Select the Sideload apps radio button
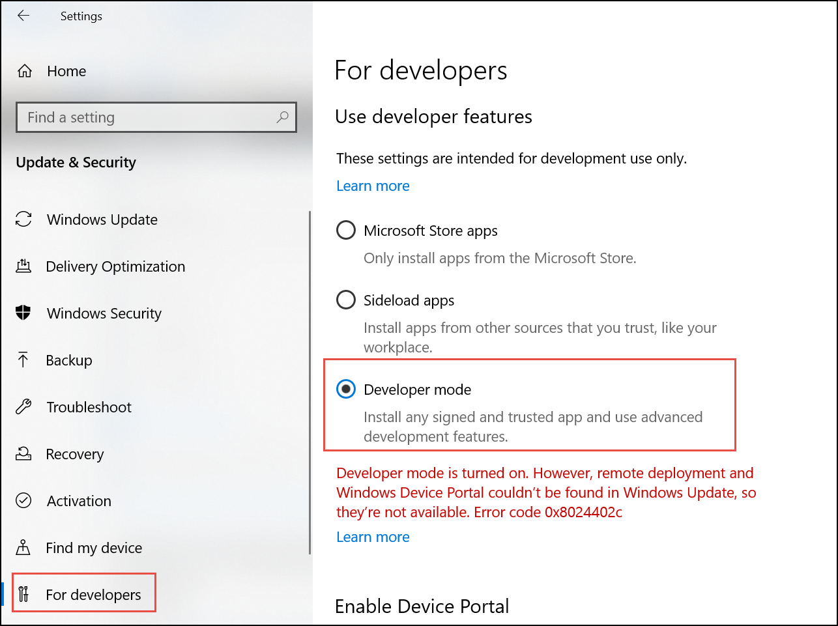Viewport: 838px width, 626px height. [345, 300]
